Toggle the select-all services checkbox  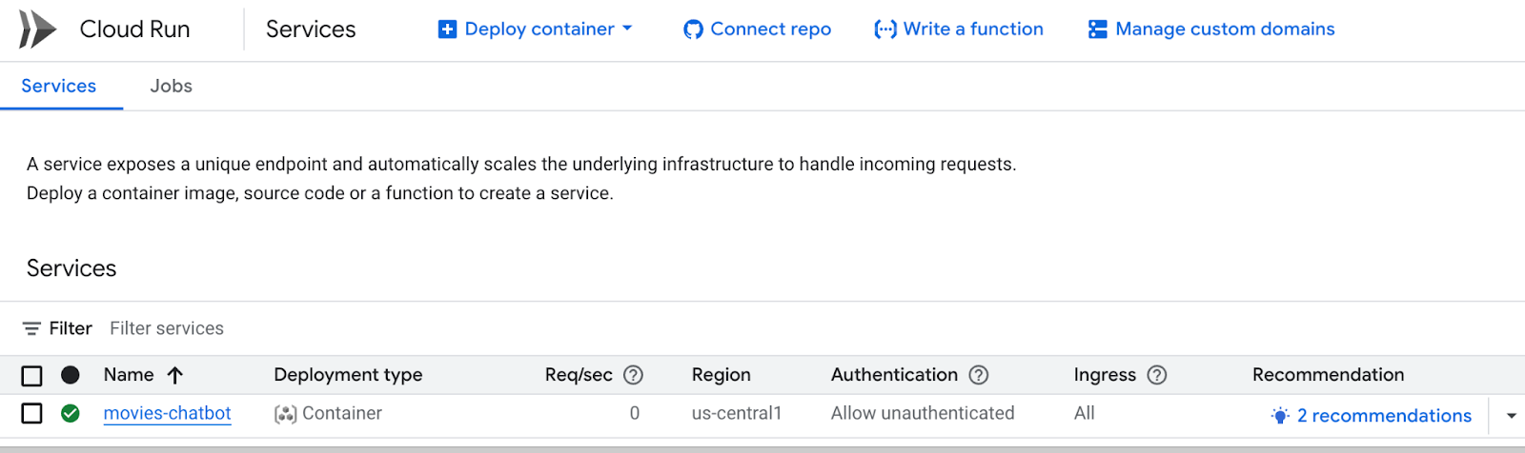pyautogui.click(x=31, y=376)
